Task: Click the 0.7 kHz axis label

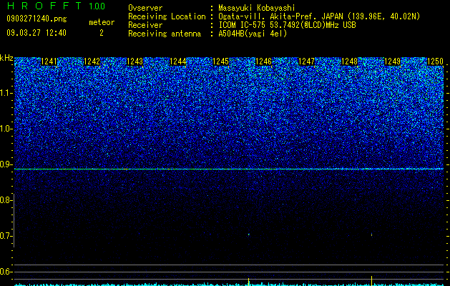Action: tap(6, 236)
